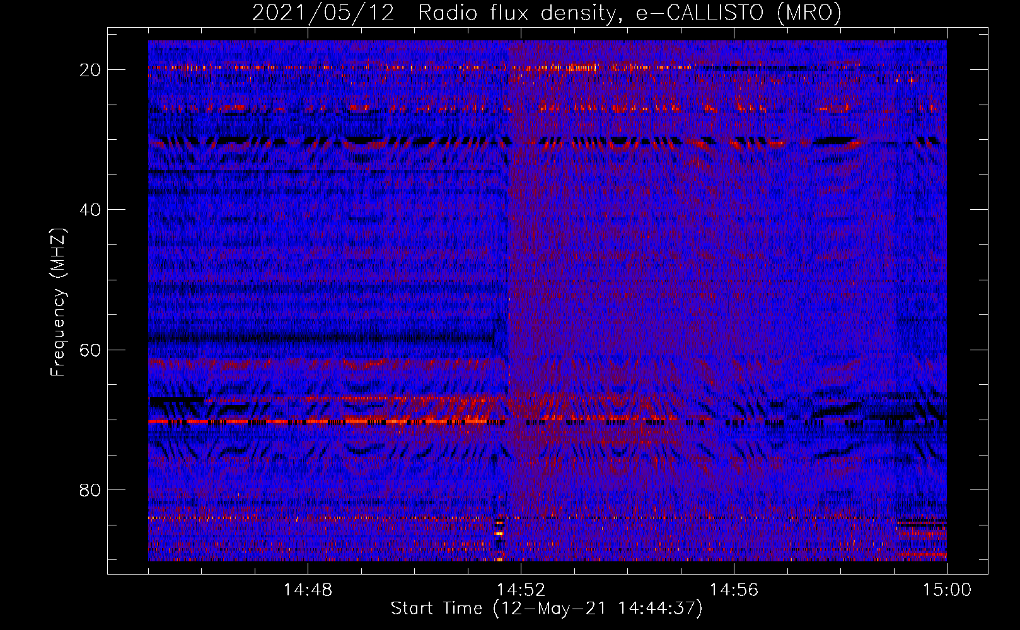Select the 15:00 time tick label

tap(947, 590)
